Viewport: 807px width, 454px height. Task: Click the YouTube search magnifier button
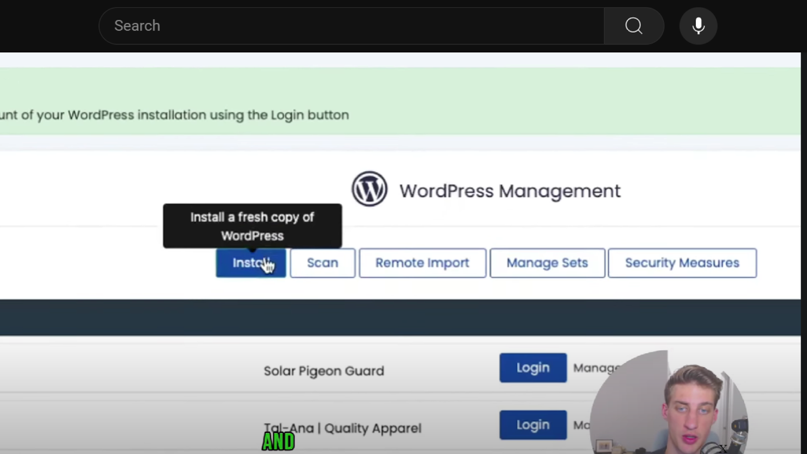[x=633, y=26]
